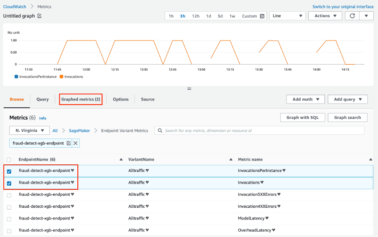Screen dimensions: 378x237
Task: Open the Metrics Info link
Action: click(x=43, y=118)
